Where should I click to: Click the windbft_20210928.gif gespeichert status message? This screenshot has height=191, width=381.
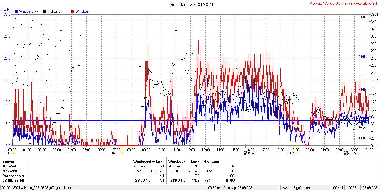click(x=37, y=188)
